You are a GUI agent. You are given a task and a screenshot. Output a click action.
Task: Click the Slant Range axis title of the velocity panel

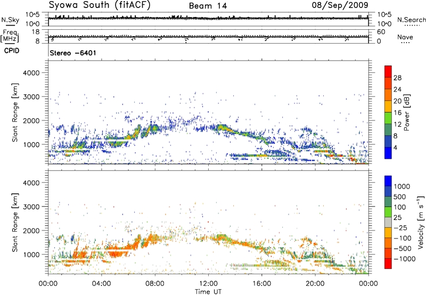(x=15, y=223)
